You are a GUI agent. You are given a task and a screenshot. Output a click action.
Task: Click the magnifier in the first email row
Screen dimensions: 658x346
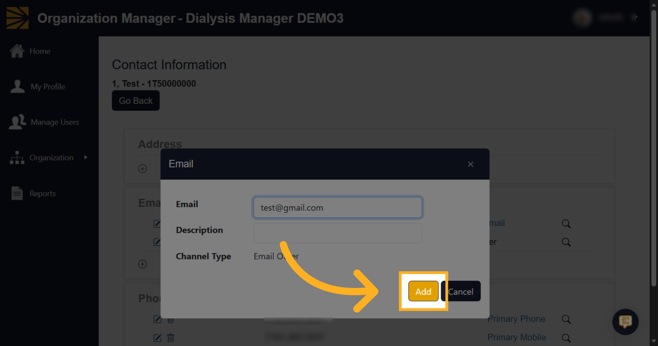click(x=566, y=224)
